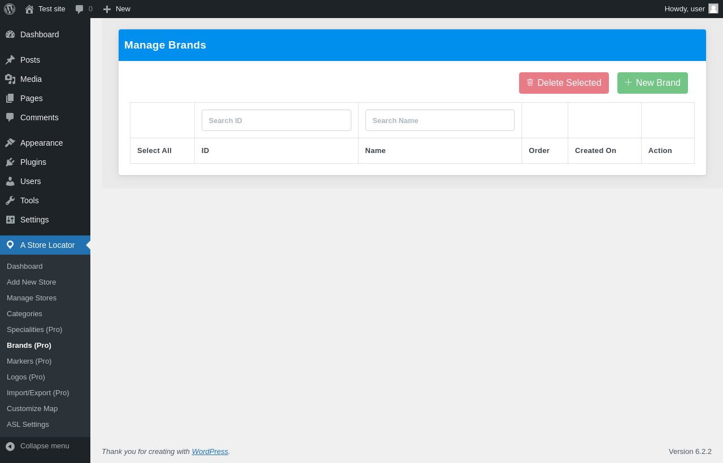Click the Users person icon
The image size is (723, 463).
(10, 181)
